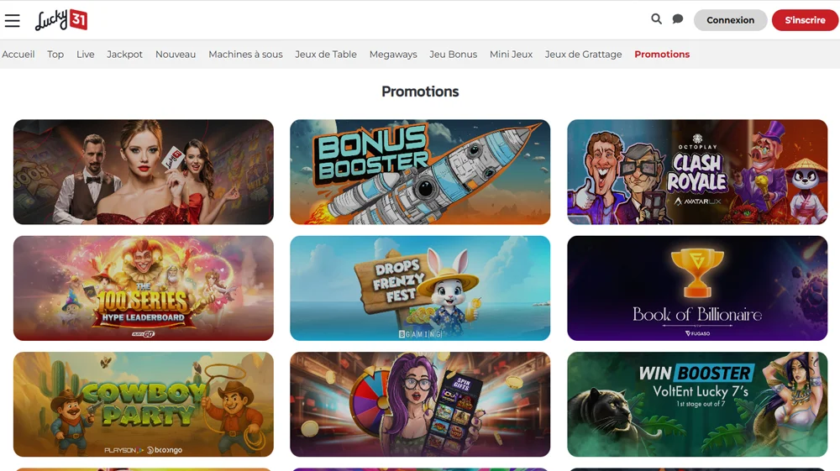View the 100 Series Hype Leaderboard promo

point(144,288)
